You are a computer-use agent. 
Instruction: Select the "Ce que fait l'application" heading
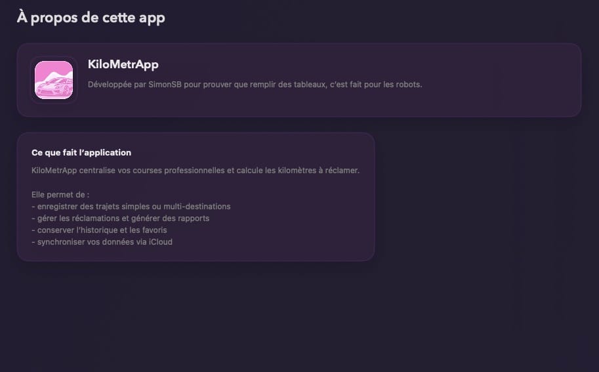(x=81, y=152)
